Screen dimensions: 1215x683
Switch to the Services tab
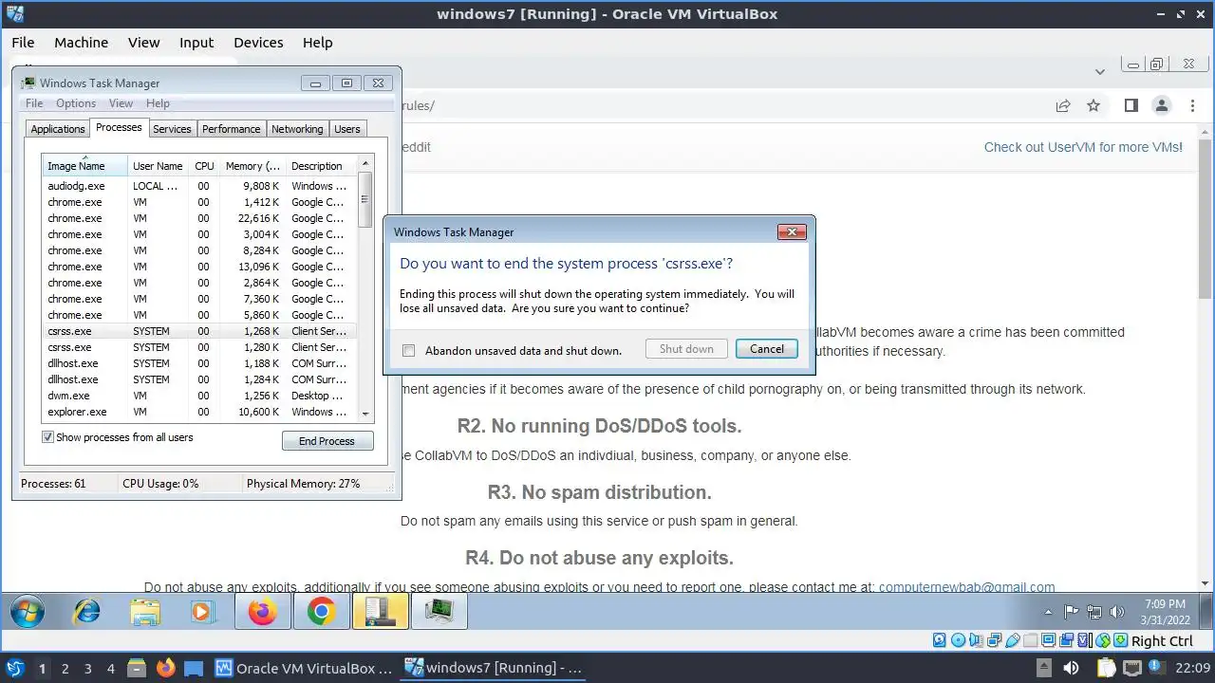click(x=172, y=129)
